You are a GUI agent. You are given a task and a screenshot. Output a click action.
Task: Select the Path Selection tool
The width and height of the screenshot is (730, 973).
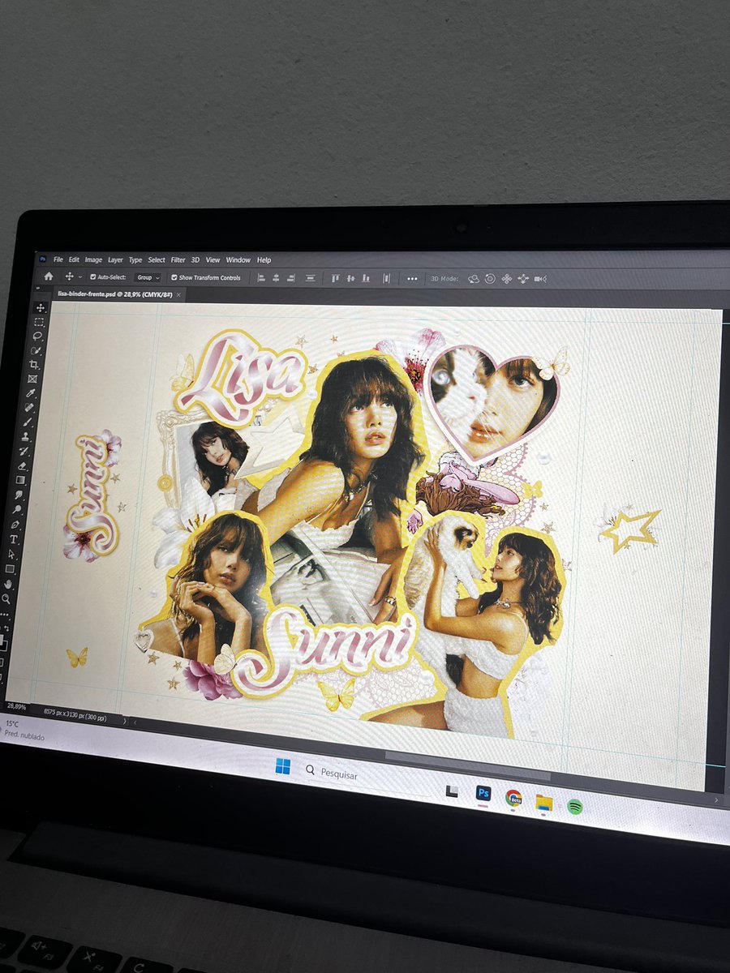[x=11, y=554]
